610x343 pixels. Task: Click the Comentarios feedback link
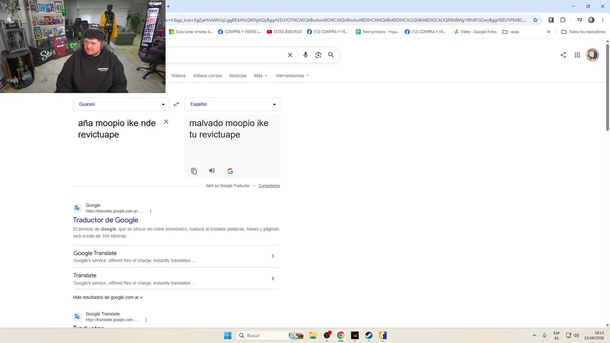point(269,186)
